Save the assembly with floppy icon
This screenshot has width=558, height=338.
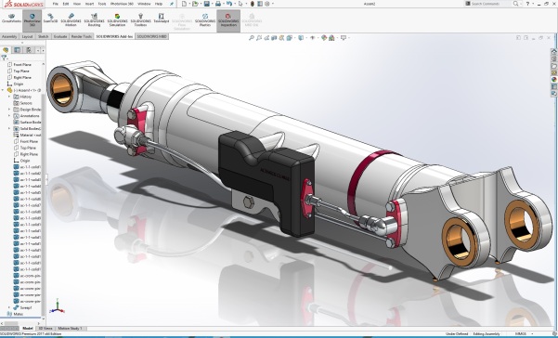[x=207, y=4]
